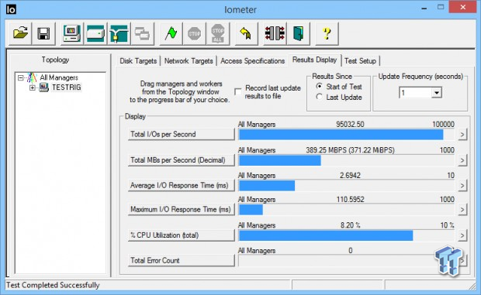Open presentation meter for Total I/Os per Second

click(x=462, y=135)
